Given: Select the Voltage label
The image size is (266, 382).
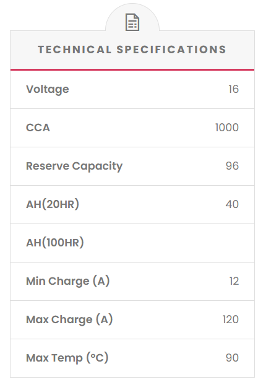Looking at the screenshot, I should pyautogui.click(x=48, y=89).
